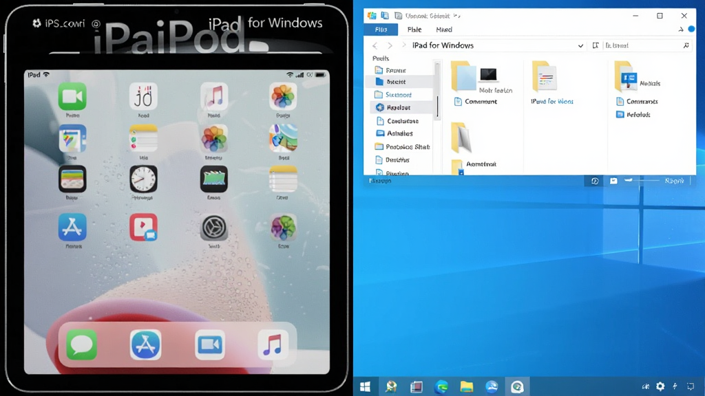Click the envelope-like icon in Explorer status bar

613,181
